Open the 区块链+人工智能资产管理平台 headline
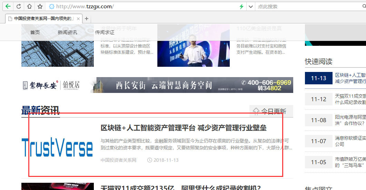 (184, 128)
